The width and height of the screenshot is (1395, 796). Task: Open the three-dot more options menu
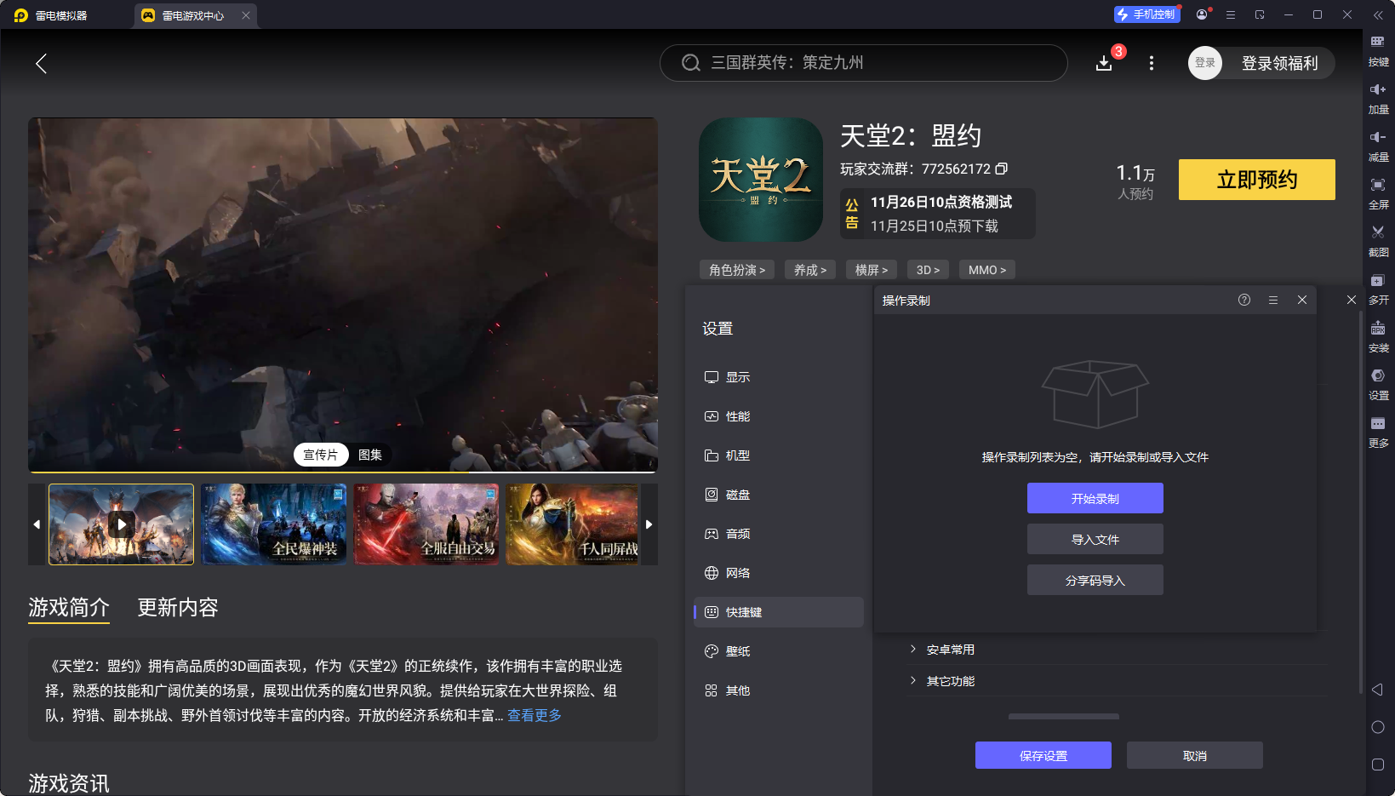coord(1151,62)
